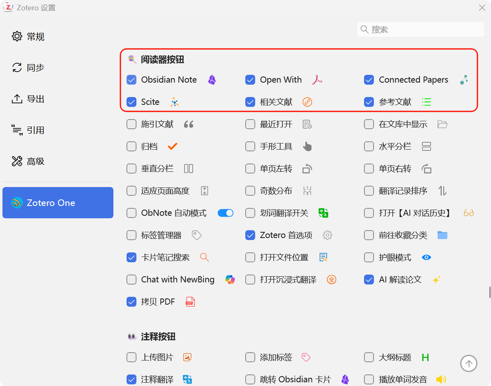
Task: Click the 播放单词发音 speaker icon
Action: [441, 379]
